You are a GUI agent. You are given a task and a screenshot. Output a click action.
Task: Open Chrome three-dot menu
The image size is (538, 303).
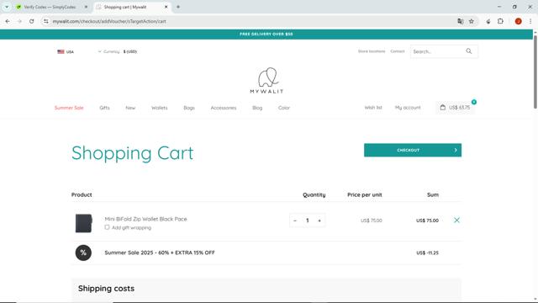click(x=530, y=21)
